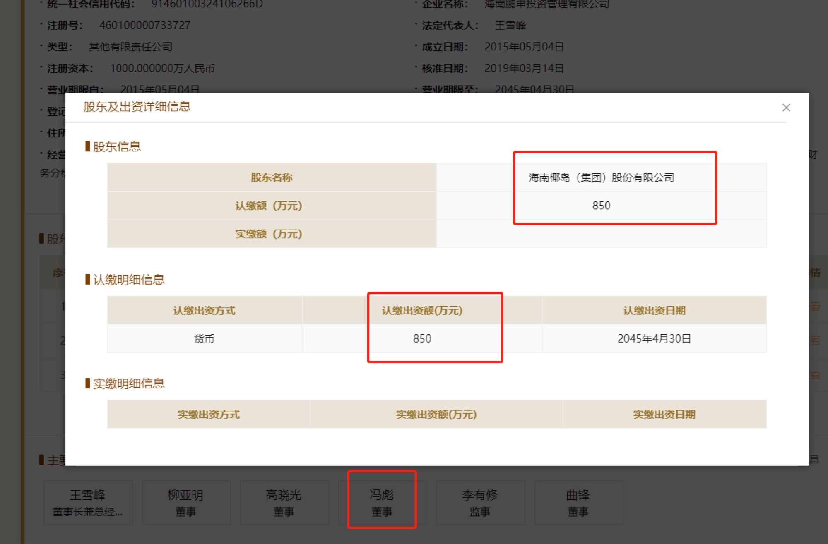Screen dimensions: 828x544
Task: Click the 实缴出资额(万元) column header
Action: [436, 414]
